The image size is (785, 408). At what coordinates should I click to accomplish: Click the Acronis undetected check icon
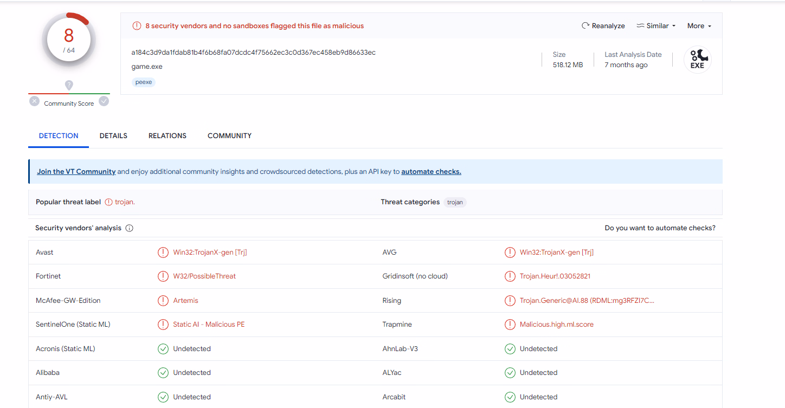[163, 349]
